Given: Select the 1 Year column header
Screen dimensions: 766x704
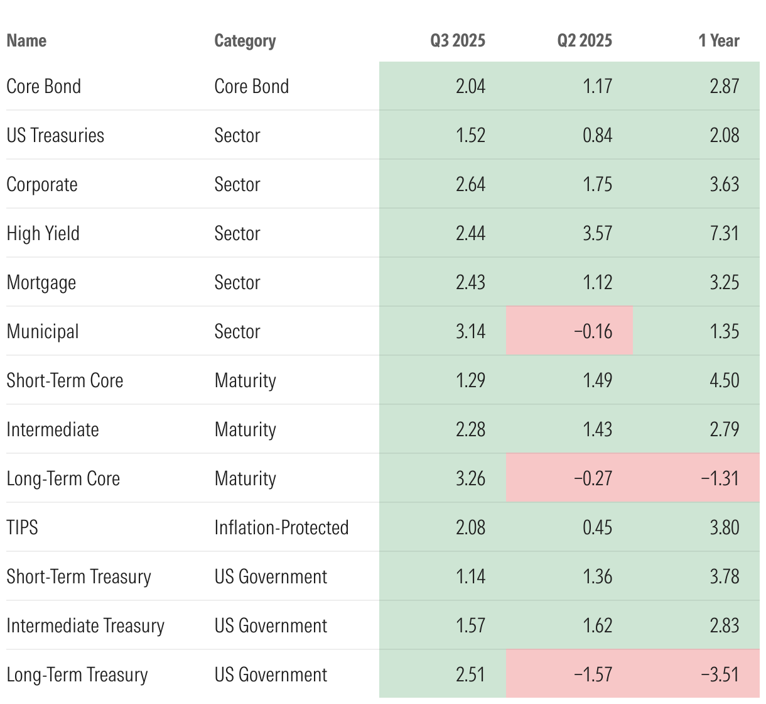Looking at the screenshot, I should point(719,41).
